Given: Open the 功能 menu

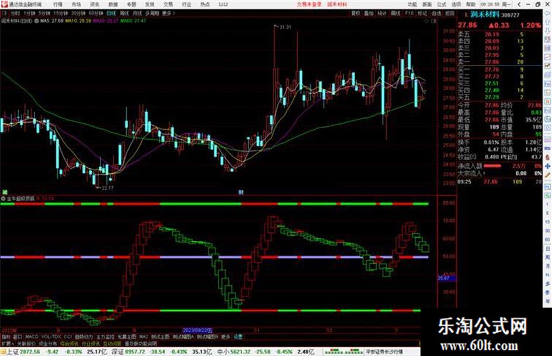Looking at the screenshot, I should click(x=412, y=4).
